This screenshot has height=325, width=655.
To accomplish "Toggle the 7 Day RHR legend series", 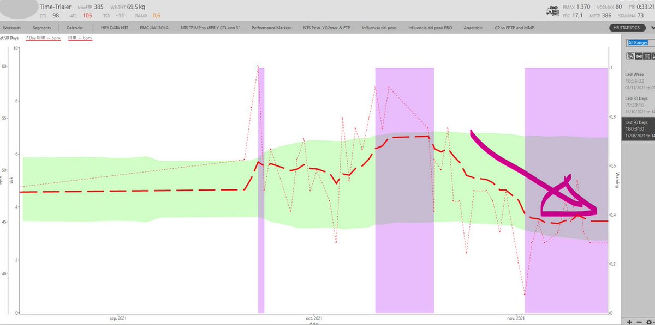I will pos(43,39).
